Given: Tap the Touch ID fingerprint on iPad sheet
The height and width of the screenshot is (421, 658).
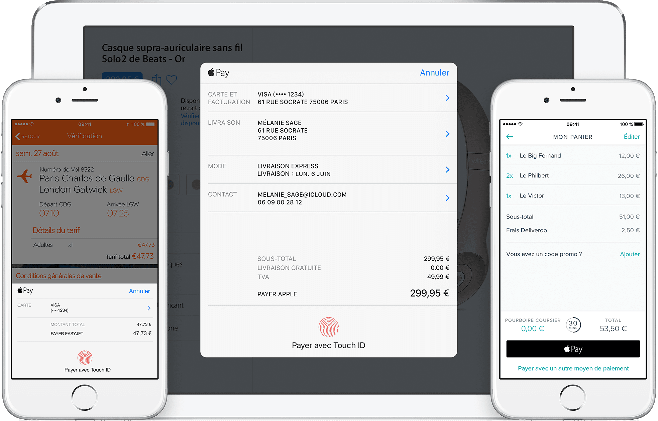Looking at the screenshot, I should coord(328,327).
